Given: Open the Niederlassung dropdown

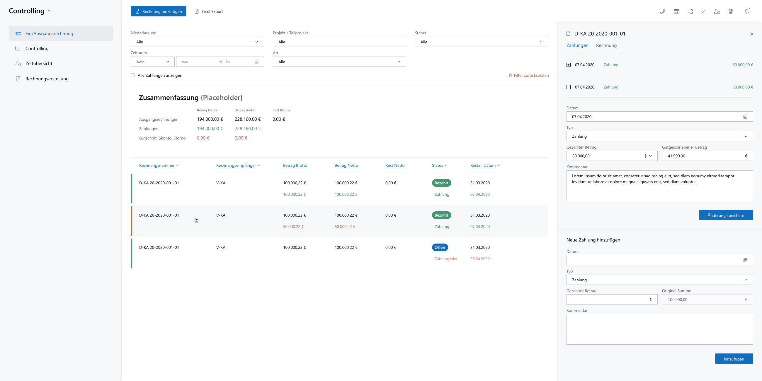Looking at the screenshot, I should click(x=197, y=42).
